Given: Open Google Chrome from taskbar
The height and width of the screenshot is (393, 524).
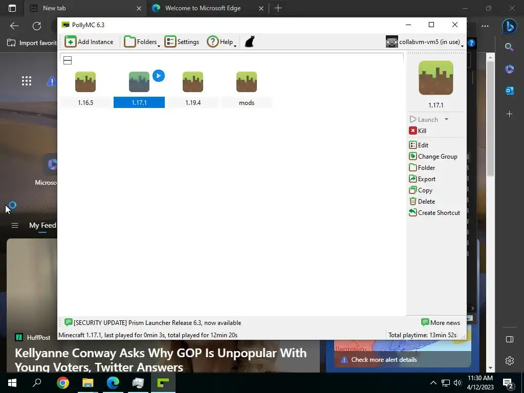Looking at the screenshot, I should [x=62, y=383].
